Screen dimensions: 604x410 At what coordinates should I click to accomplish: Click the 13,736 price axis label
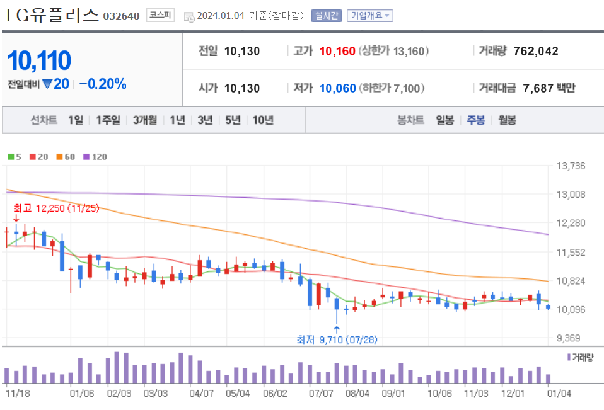[x=571, y=166]
